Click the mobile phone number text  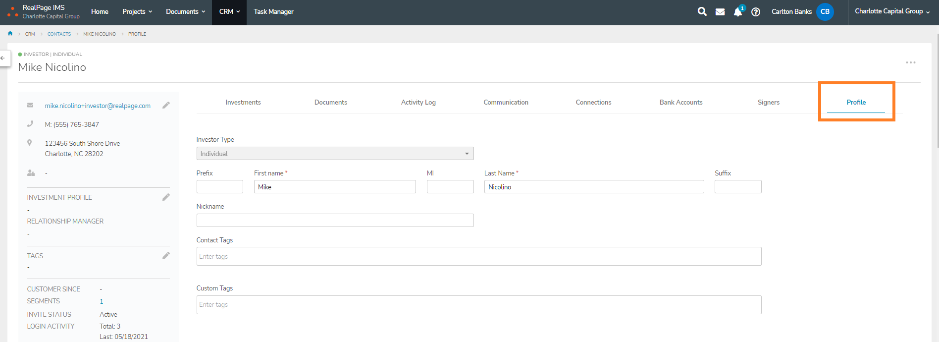click(72, 124)
